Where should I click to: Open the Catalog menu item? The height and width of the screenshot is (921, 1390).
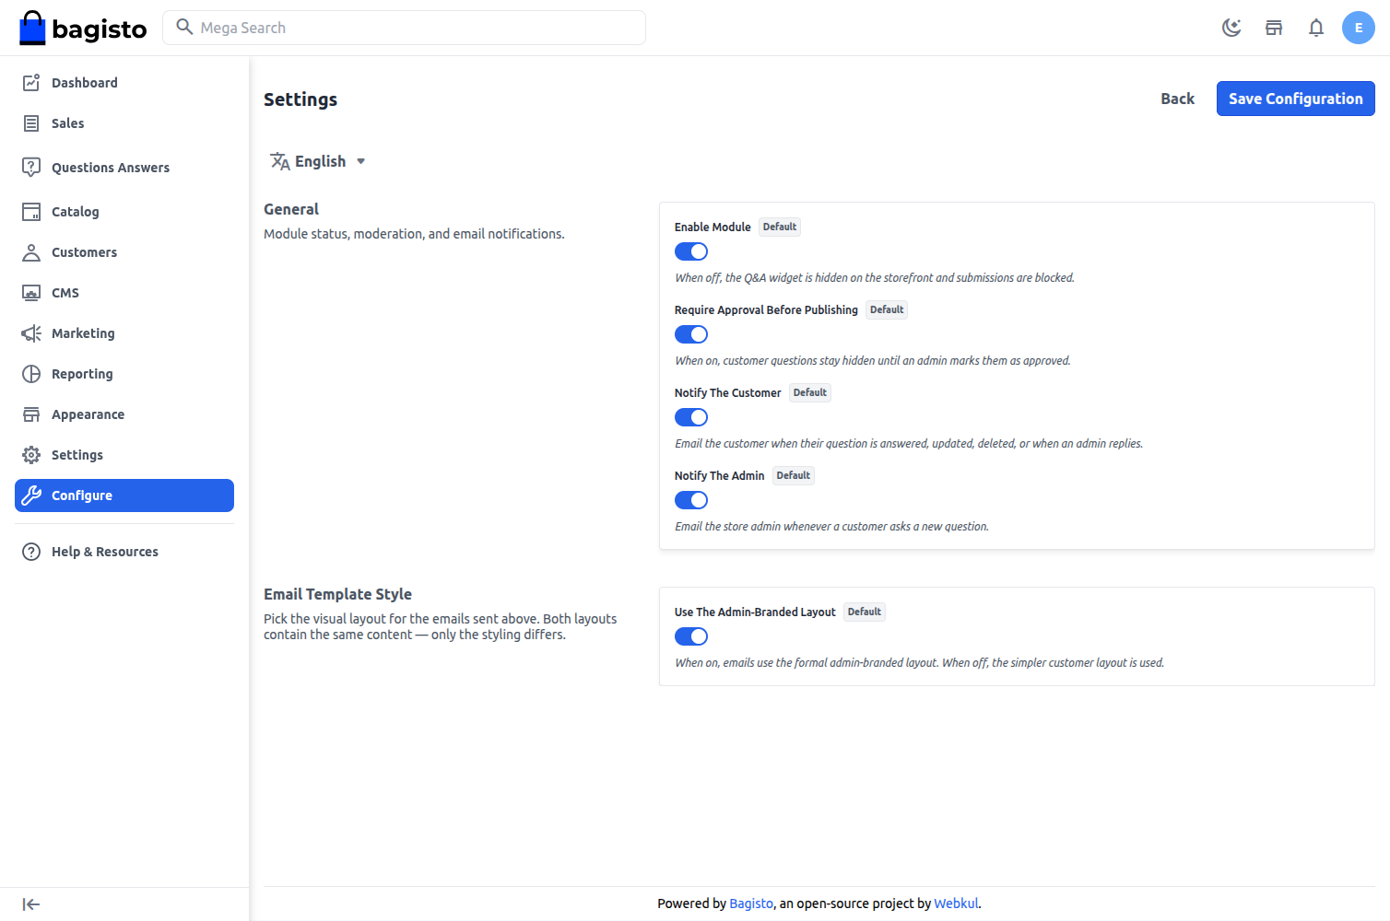coord(124,212)
